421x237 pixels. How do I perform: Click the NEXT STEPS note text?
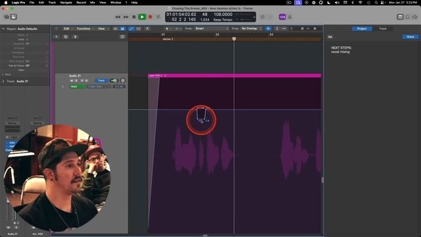click(x=341, y=47)
